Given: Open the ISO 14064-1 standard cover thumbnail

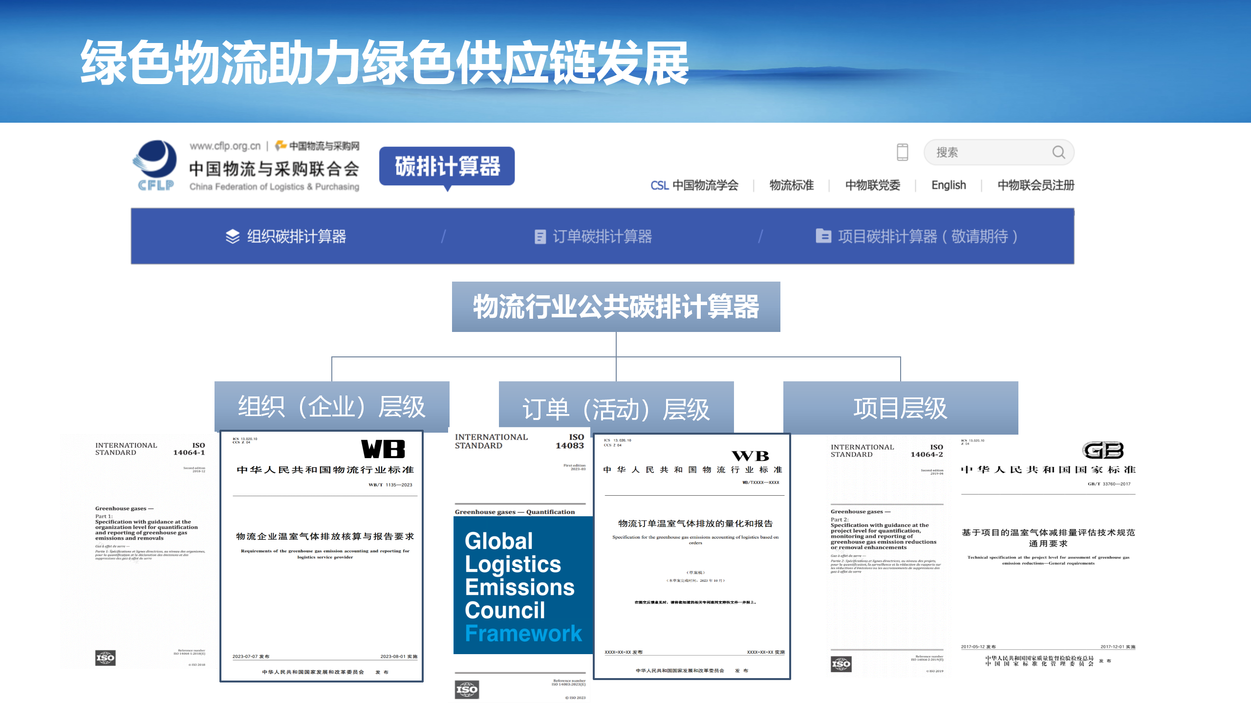Looking at the screenshot, I should [140, 551].
